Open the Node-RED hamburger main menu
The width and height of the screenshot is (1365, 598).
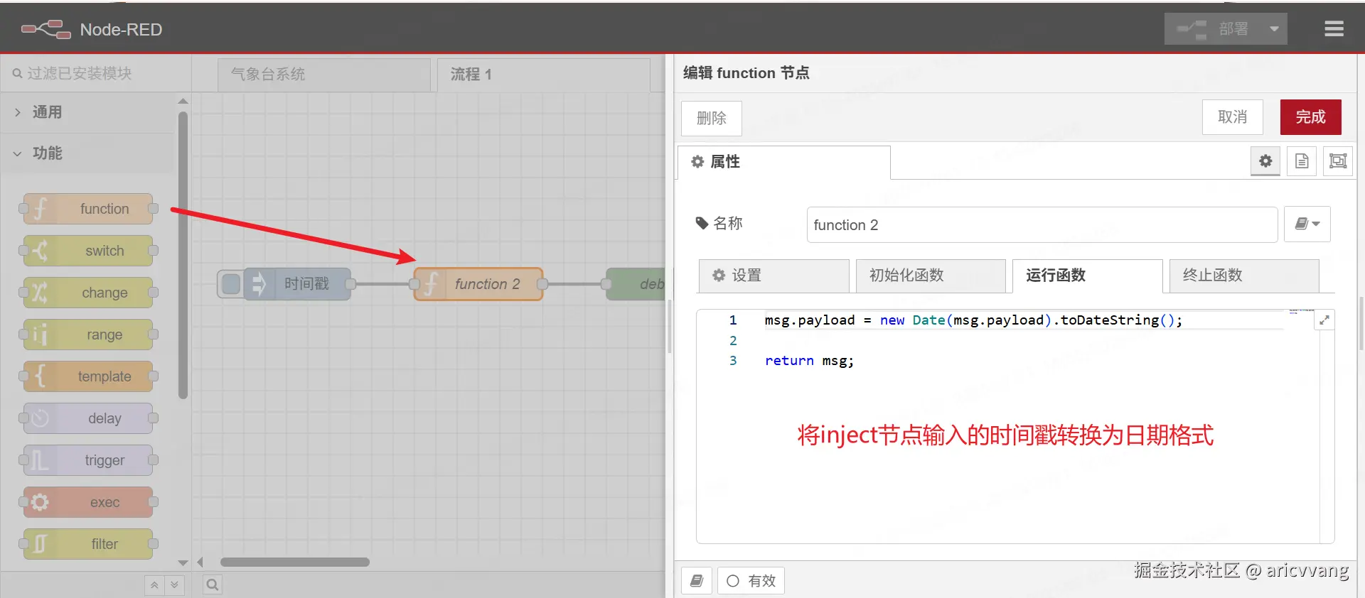[1334, 28]
